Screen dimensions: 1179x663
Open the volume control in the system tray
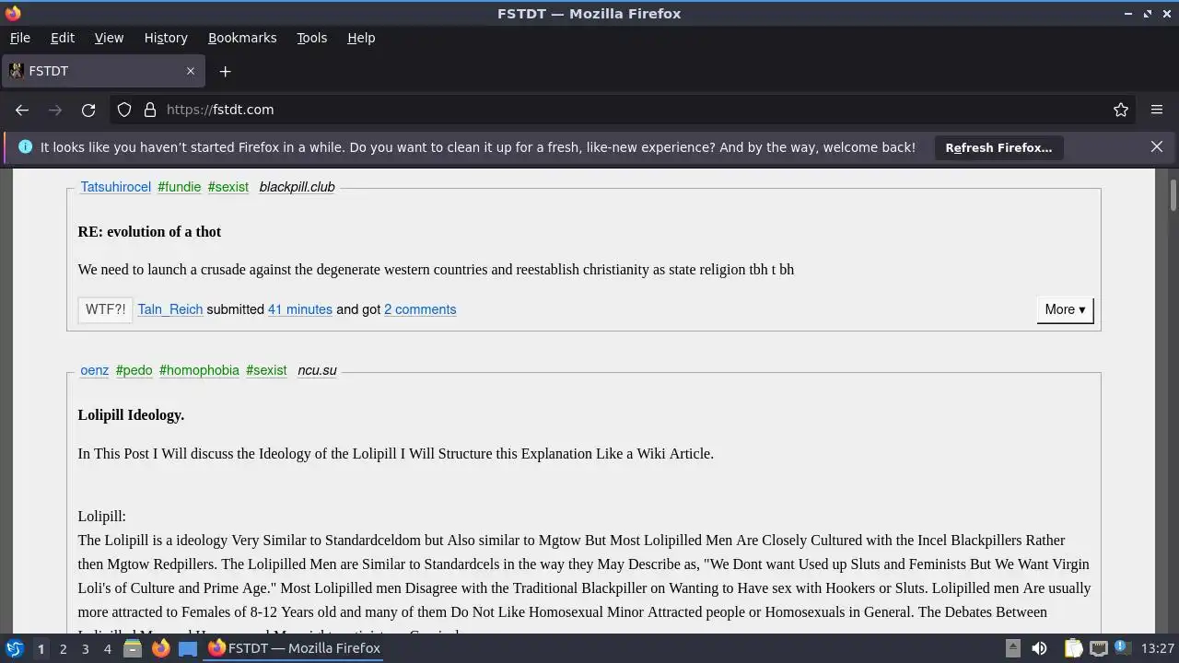tap(1039, 648)
